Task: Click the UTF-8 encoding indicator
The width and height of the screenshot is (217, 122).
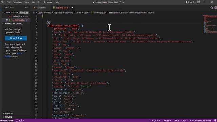Action: (176, 121)
